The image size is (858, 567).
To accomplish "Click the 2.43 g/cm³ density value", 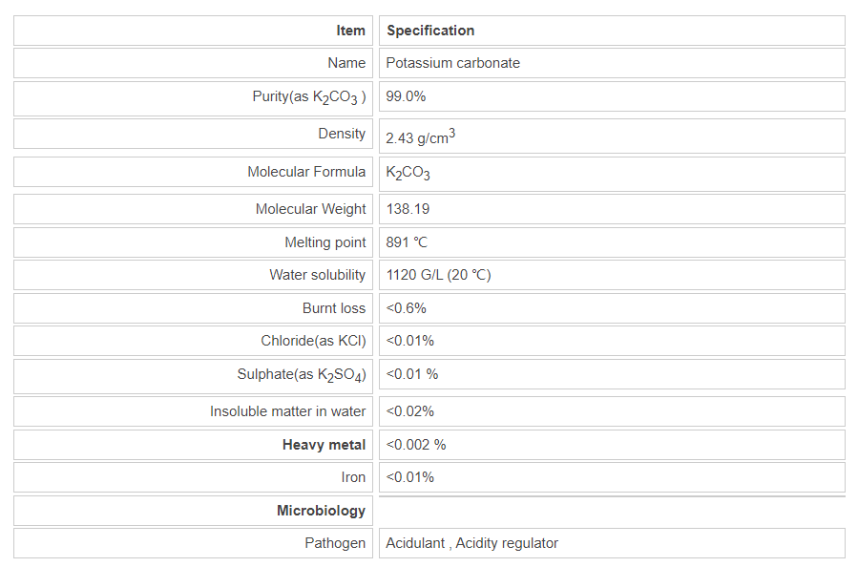I will 420,137.
